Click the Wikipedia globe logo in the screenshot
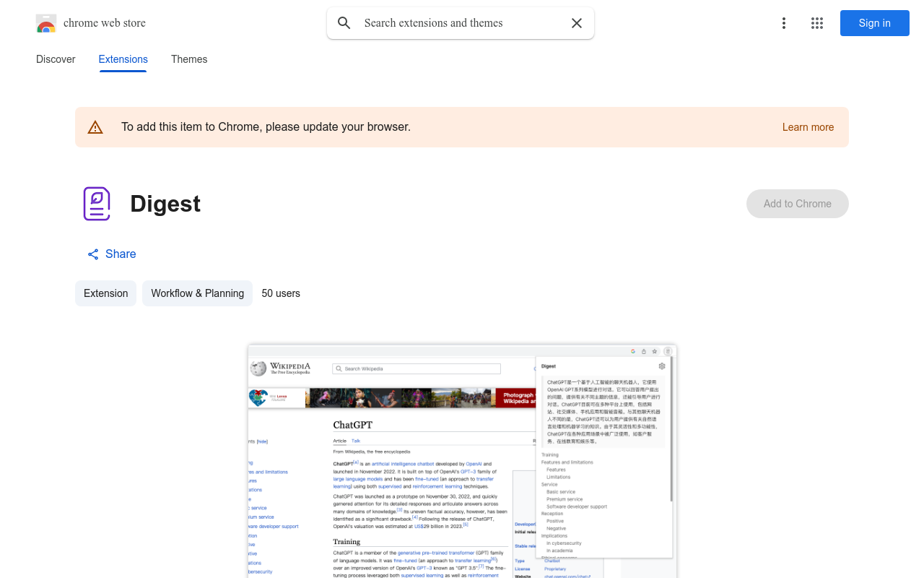 point(258,368)
